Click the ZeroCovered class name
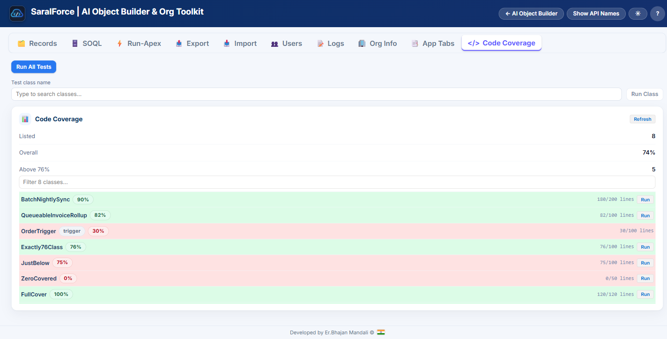The width and height of the screenshot is (667, 339). (39, 279)
